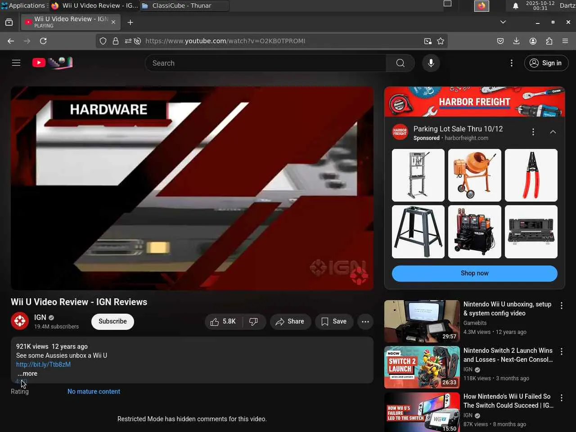View site security lock information
The image size is (576, 432).
point(116,41)
